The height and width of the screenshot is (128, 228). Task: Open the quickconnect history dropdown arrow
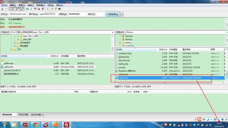[122, 14]
